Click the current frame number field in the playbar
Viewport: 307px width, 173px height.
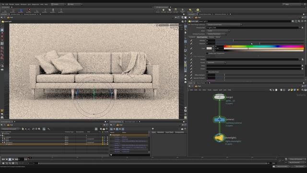pyautogui.click(x=21, y=159)
